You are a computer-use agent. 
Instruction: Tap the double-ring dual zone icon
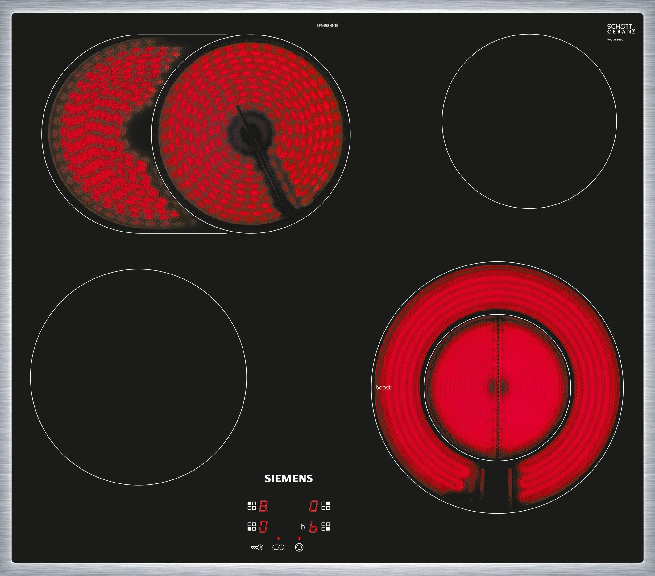[x=299, y=547]
